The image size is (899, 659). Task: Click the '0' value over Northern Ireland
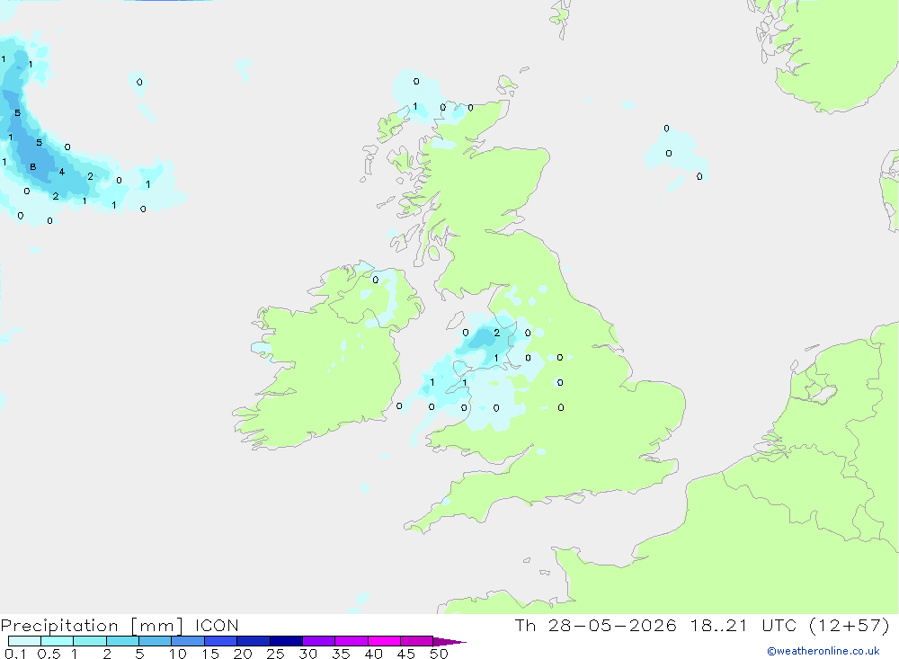click(x=376, y=280)
